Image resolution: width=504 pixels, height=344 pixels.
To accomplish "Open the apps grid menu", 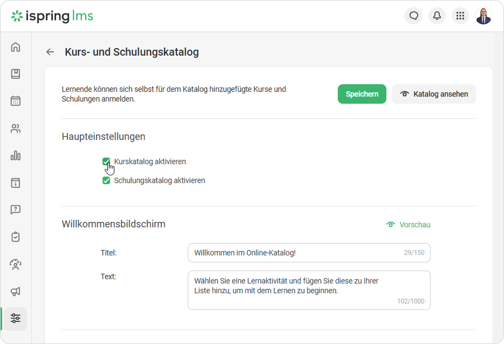I will coord(460,16).
